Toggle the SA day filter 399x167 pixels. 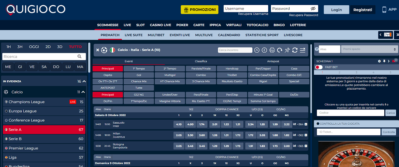pos(44,67)
